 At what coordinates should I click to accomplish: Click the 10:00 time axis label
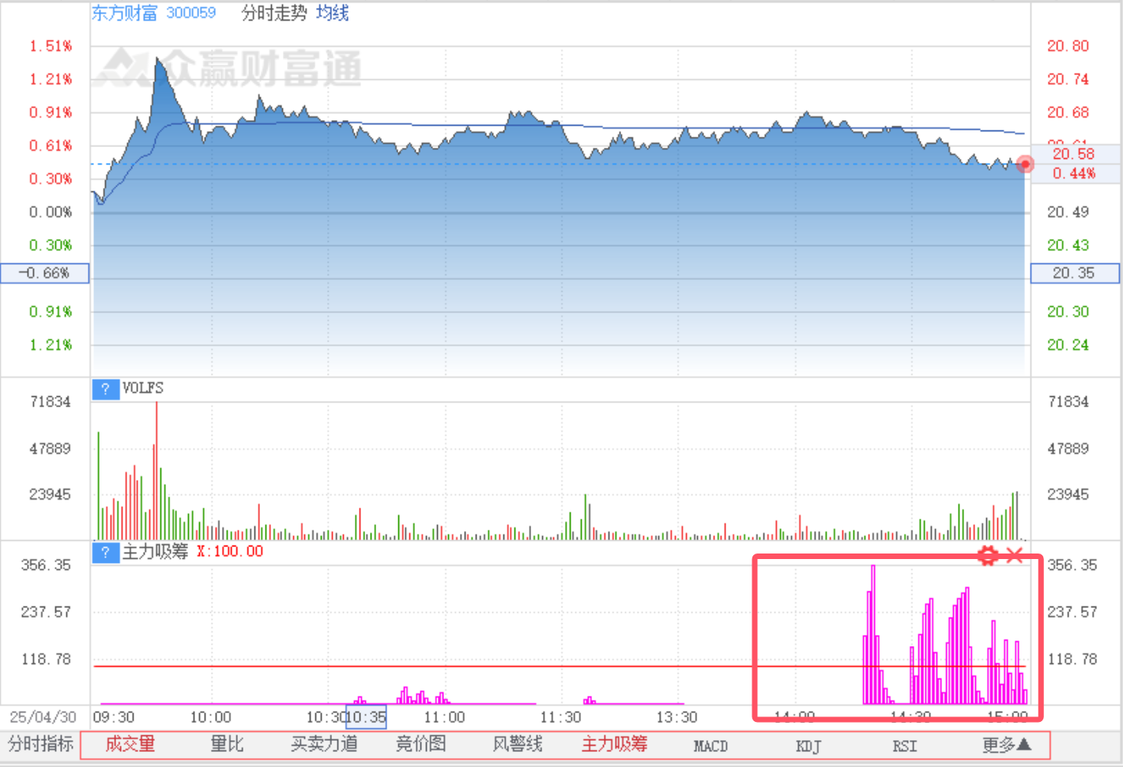(210, 717)
